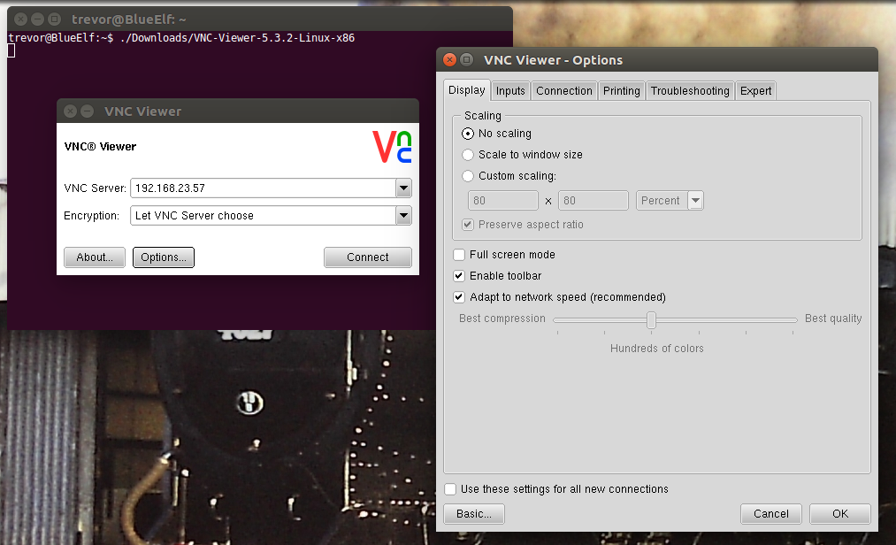Open the Percent units dropdown arrow

(x=695, y=200)
